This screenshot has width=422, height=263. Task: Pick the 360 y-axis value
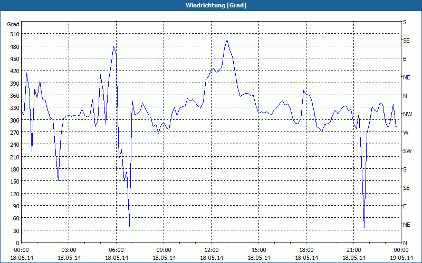15,96
